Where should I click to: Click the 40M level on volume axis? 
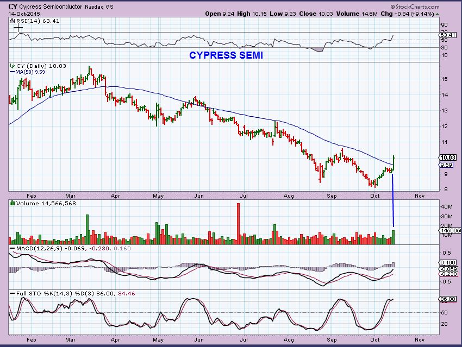click(x=447, y=207)
